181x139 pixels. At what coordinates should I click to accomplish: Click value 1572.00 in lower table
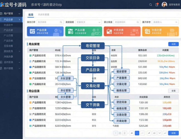tap(143, 120)
